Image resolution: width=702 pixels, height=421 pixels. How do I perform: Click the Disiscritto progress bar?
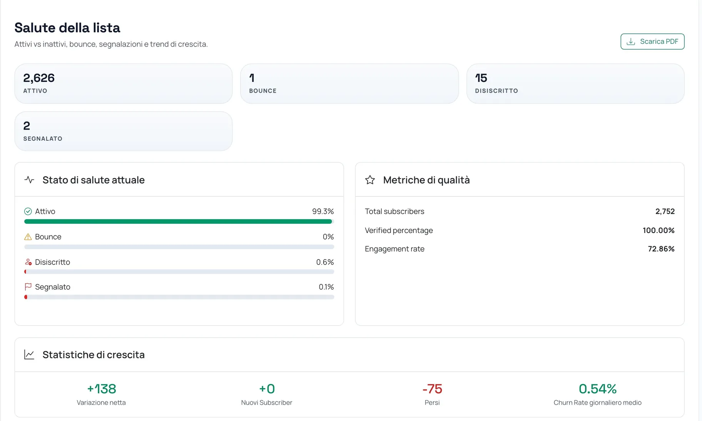[179, 272]
